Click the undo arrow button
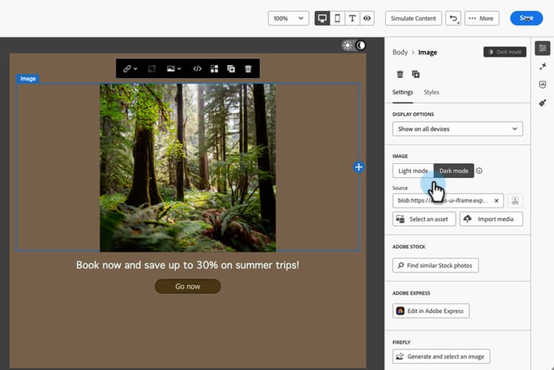This screenshot has width=554, height=370. click(454, 18)
